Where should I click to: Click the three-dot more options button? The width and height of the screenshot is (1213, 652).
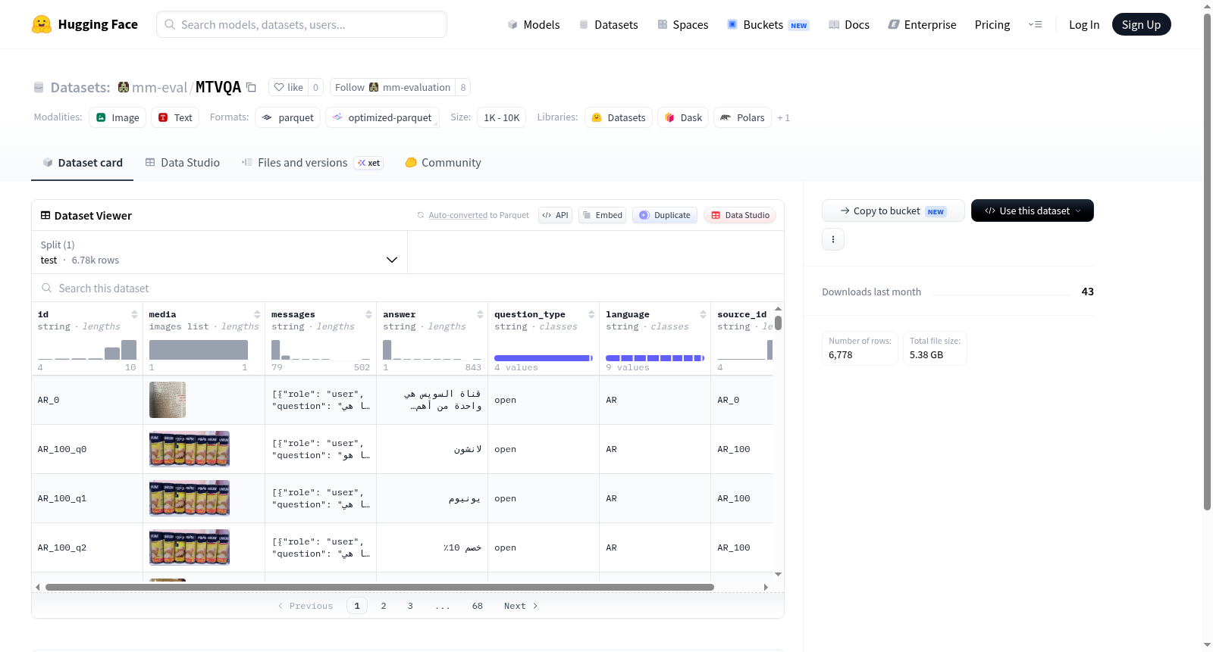coord(833,239)
